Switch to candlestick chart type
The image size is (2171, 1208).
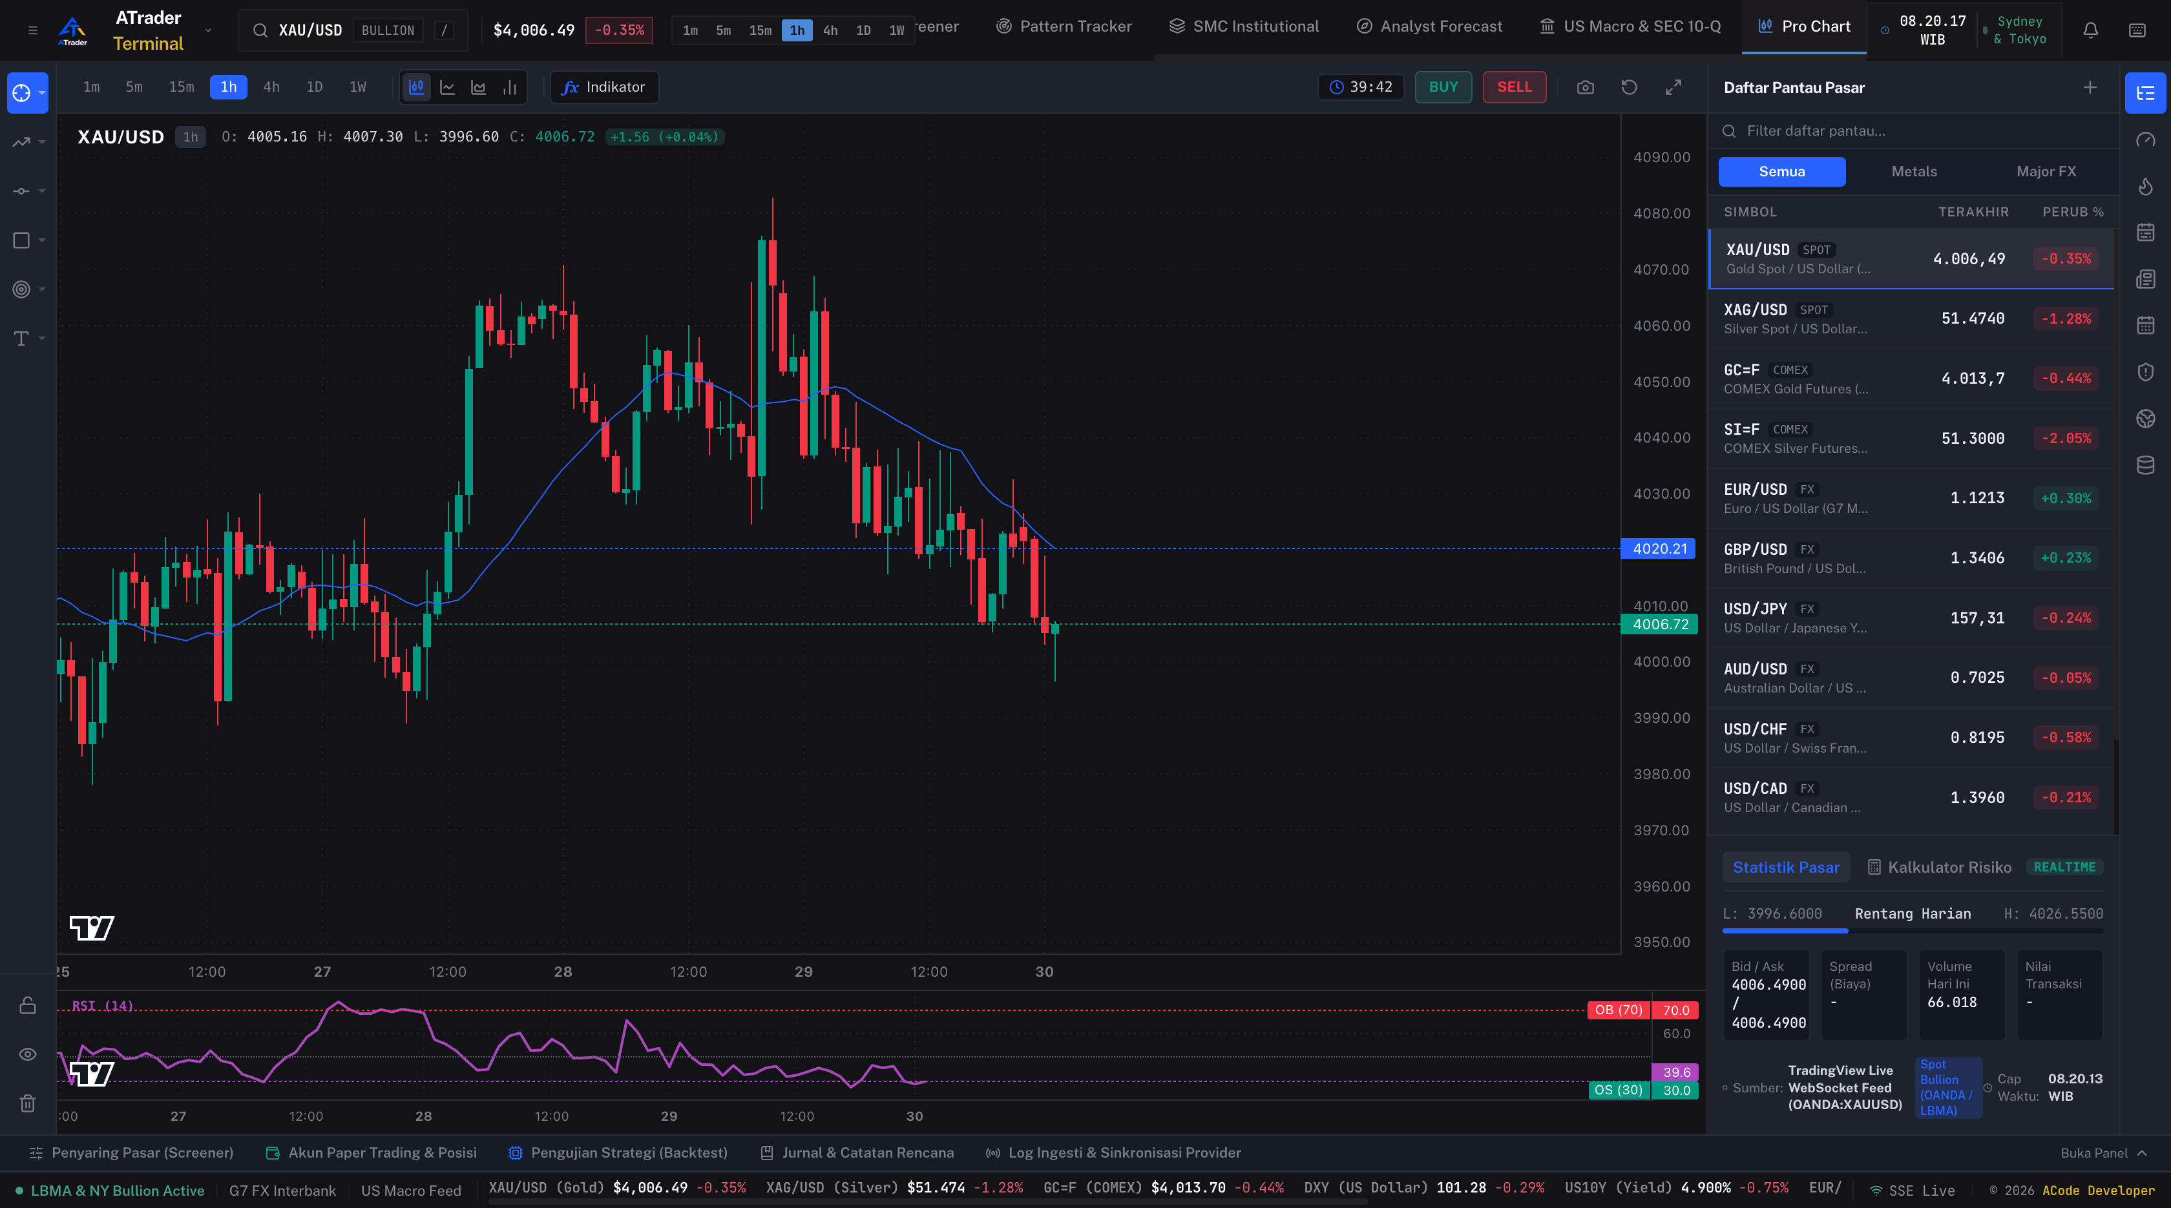pos(416,87)
